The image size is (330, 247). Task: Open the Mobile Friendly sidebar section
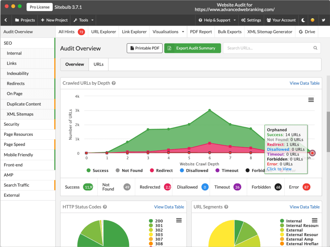[x=28, y=155]
